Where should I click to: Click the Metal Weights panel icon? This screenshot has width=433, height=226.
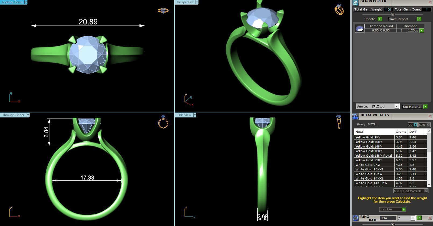[x=356, y=116]
